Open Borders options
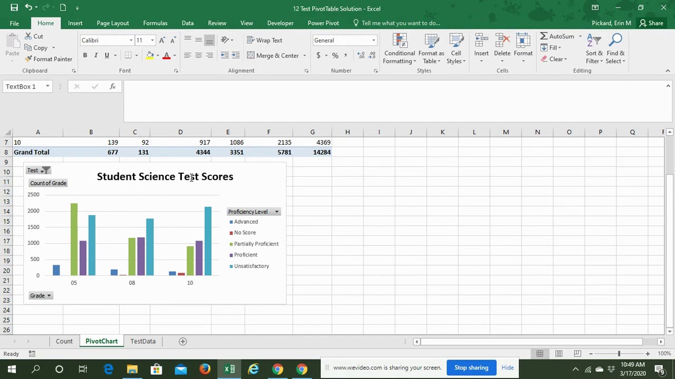This screenshot has height=379, width=675. coord(136,55)
